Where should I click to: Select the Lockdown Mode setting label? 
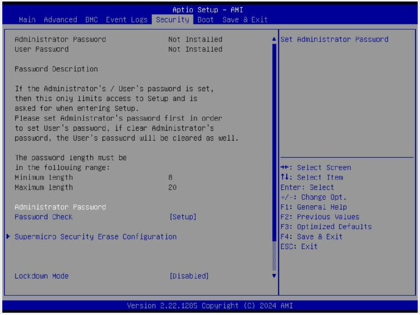tap(42, 276)
